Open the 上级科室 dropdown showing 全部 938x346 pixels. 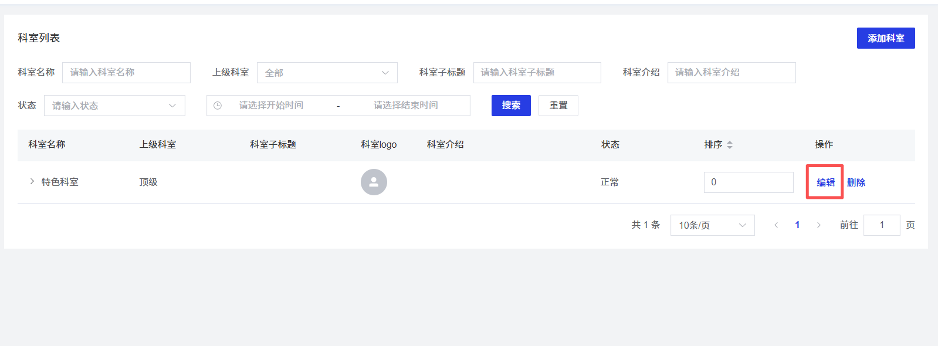327,73
